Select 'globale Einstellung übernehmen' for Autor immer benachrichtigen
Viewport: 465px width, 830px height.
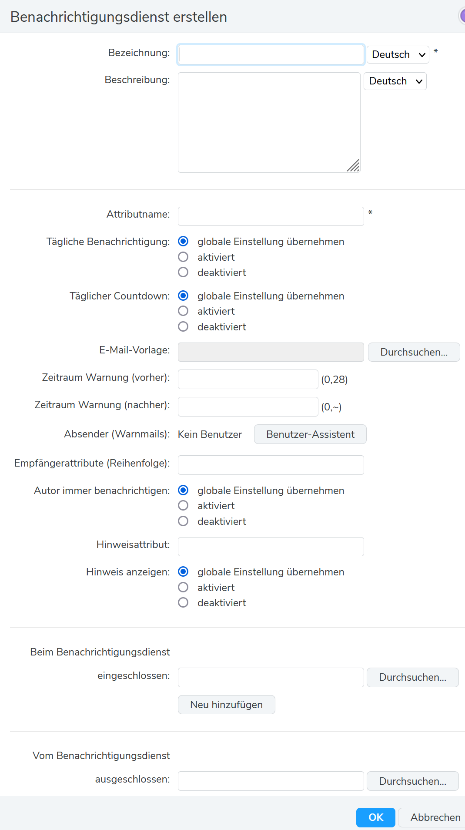[183, 490]
